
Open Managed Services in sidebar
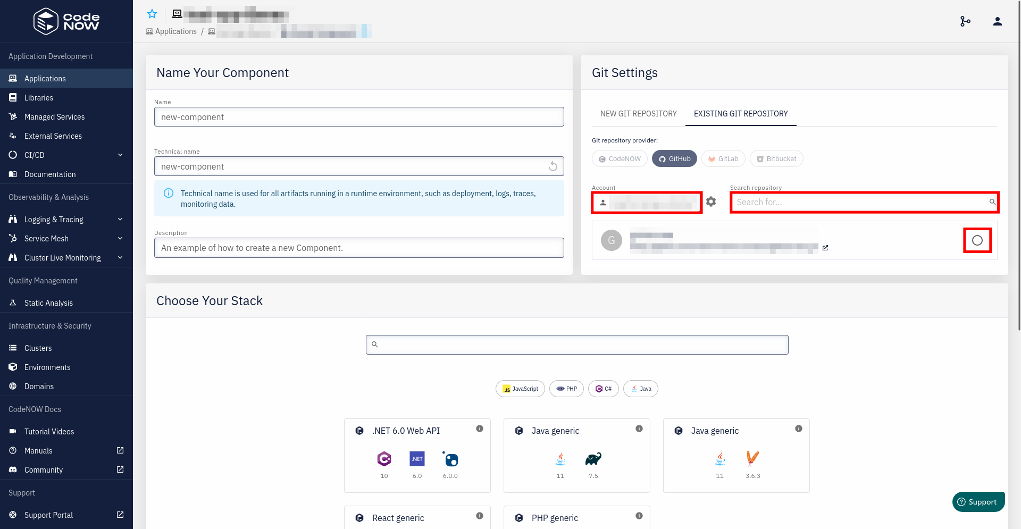tap(66, 116)
